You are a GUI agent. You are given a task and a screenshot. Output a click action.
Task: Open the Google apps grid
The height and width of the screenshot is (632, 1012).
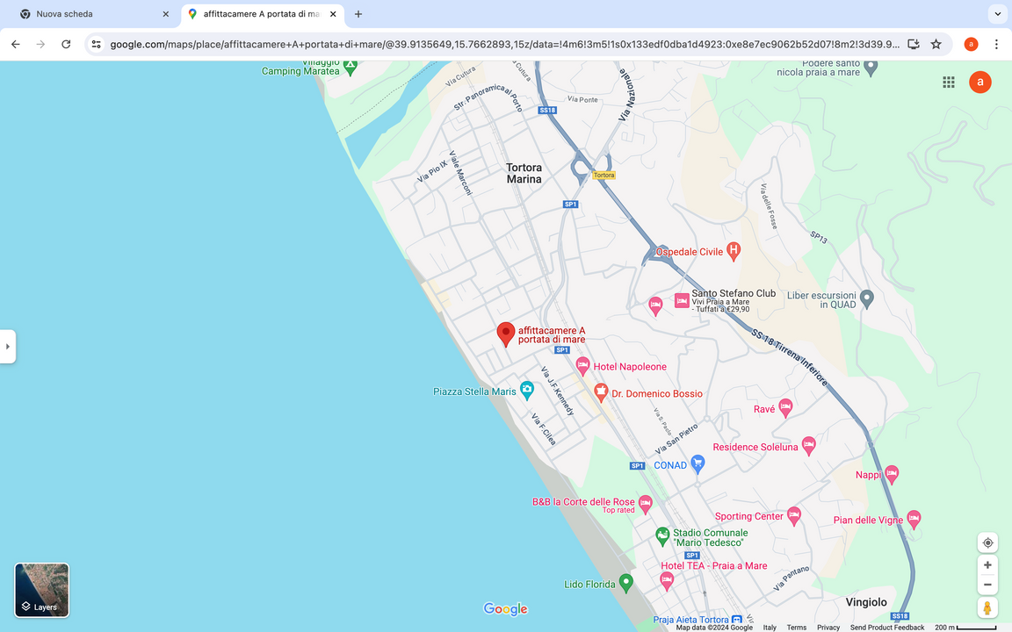tap(948, 82)
